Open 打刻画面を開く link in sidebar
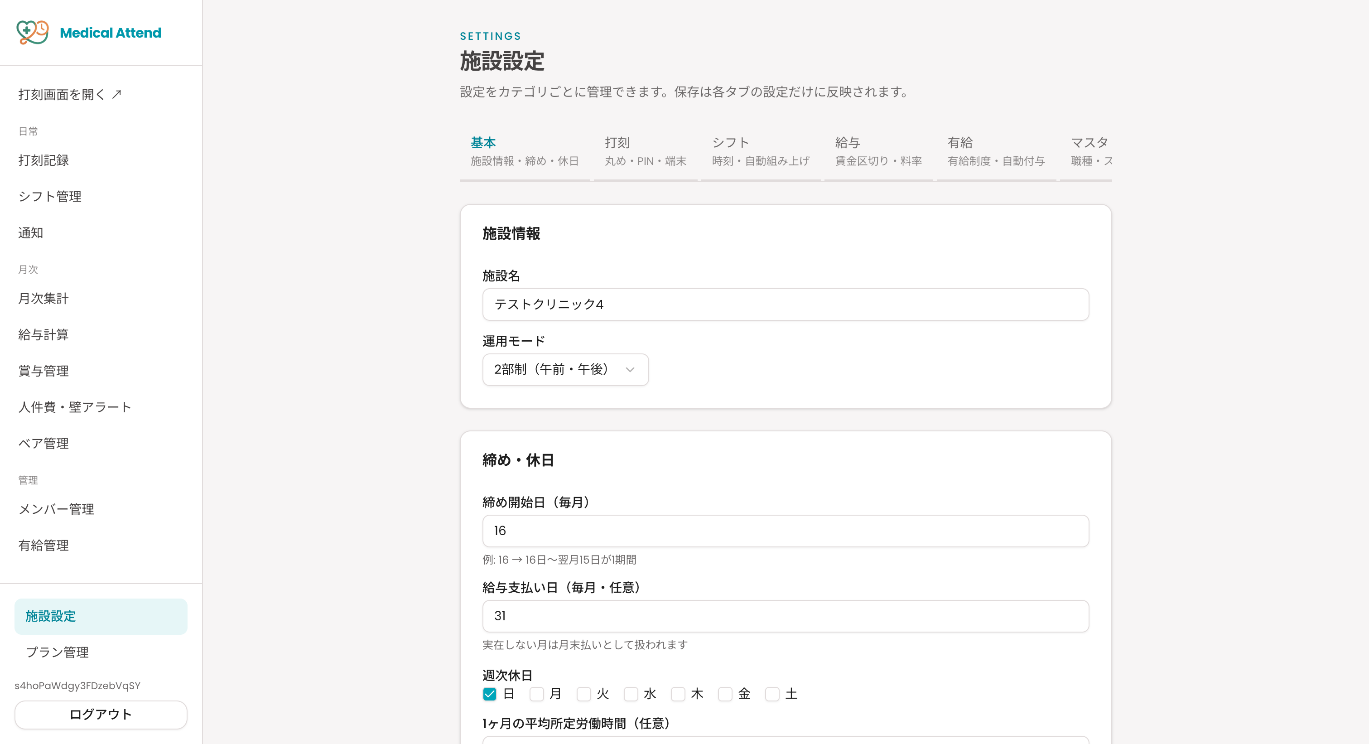The width and height of the screenshot is (1369, 744). [x=70, y=95]
